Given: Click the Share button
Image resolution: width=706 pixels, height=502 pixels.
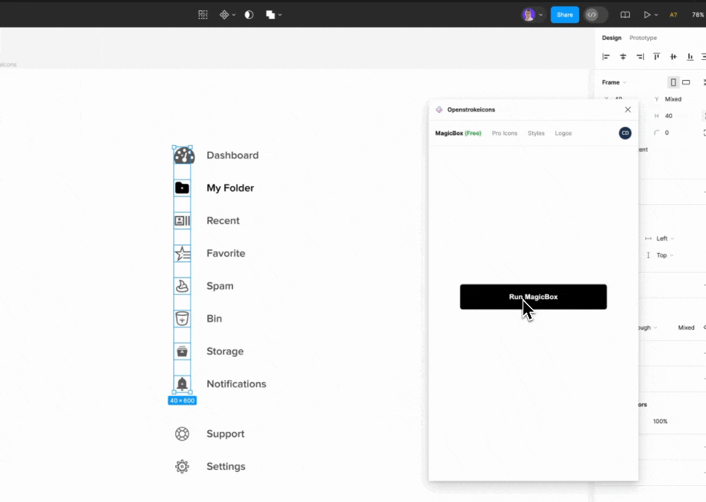Looking at the screenshot, I should point(564,14).
